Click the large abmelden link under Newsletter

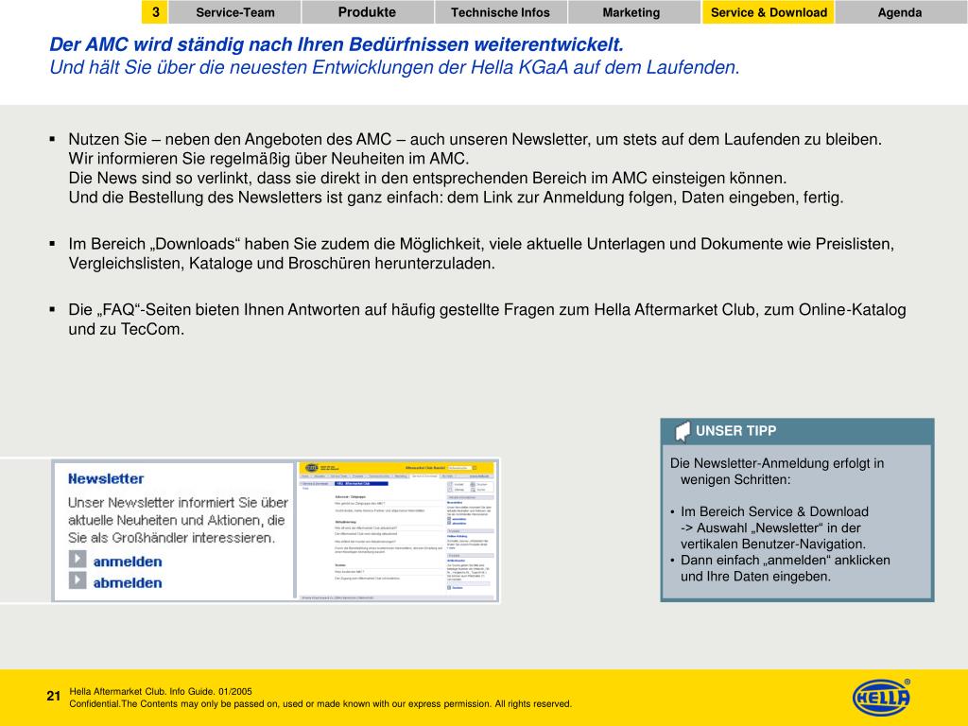(128, 583)
